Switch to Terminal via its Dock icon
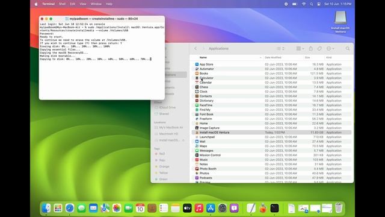The height and width of the screenshot is (217, 385). tap(274, 208)
